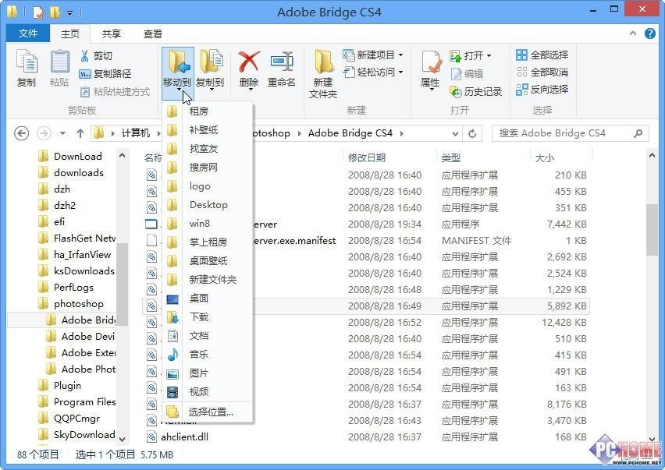Image resolution: width=665 pixels, height=470 pixels.
Task: Click the Adobe Bridge CS4 breadcrumb
Action: point(350,133)
